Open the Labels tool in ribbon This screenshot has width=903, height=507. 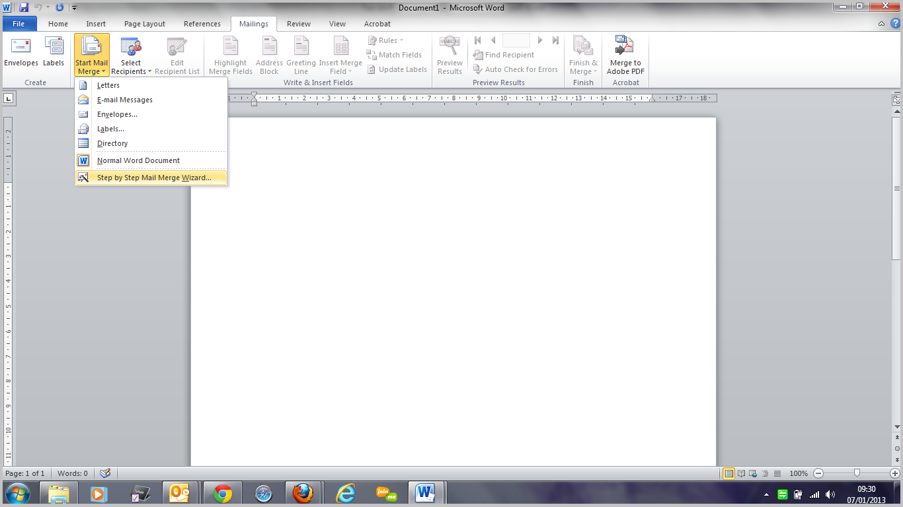point(54,53)
